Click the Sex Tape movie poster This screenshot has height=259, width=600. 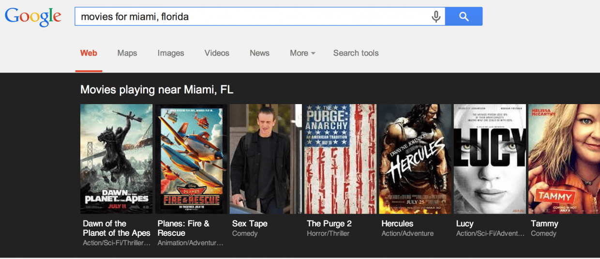[x=266, y=159]
